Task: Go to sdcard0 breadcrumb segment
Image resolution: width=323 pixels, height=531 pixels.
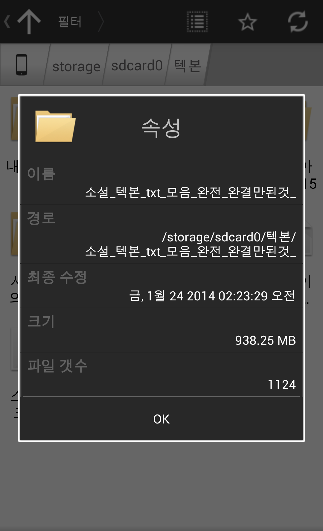Action: (x=137, y=65)
